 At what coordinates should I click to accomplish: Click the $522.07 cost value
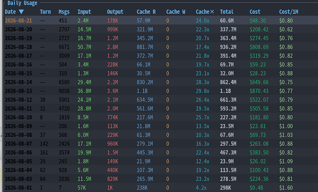tap(259, 100)
